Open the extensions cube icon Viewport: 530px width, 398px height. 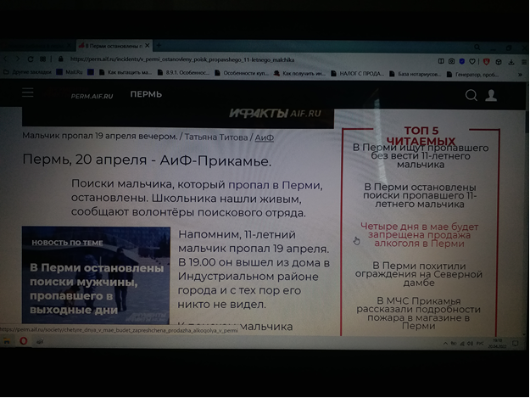coord(499,62)
